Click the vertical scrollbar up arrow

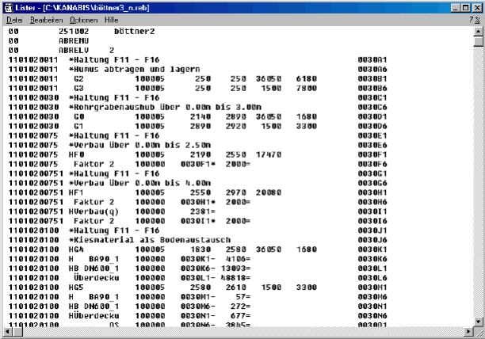click(478, 31)
